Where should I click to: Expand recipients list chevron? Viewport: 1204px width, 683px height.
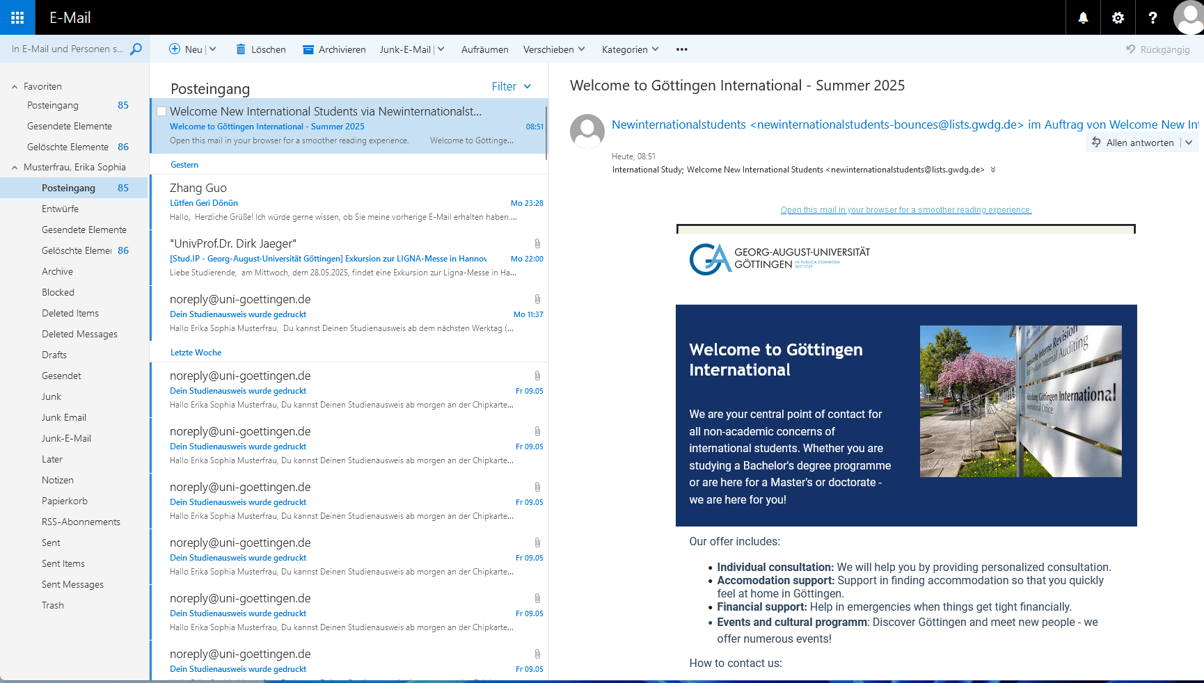tap(993, 170)
